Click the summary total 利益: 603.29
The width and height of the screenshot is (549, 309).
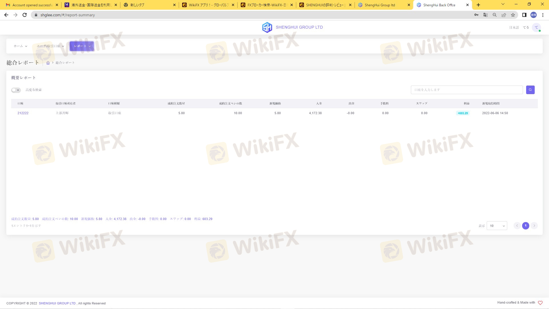coord(203,219)
